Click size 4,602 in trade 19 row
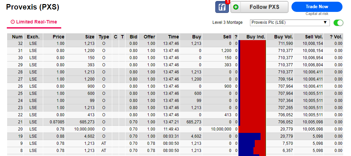Screen dimensions: 351x156 pyautogui.click(x=90, y=137)
